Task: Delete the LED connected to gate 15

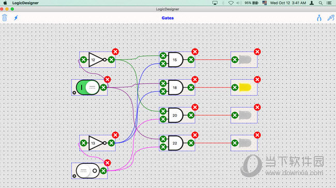Action: 257,52
